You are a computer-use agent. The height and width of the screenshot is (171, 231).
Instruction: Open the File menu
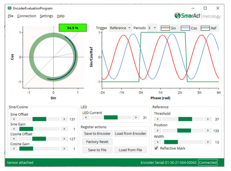(11, 16)
